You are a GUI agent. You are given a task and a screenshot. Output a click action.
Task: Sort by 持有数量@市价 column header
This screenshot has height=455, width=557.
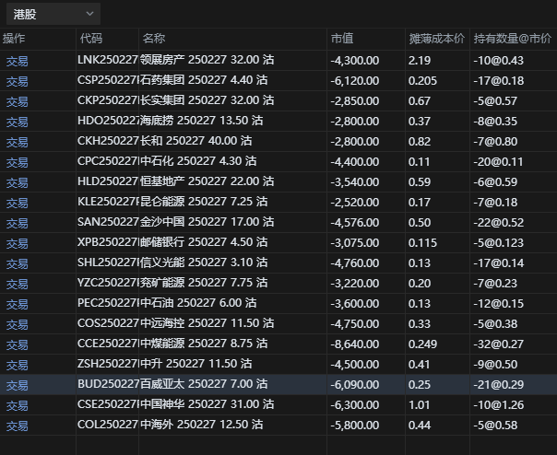[x=512, y=39]
